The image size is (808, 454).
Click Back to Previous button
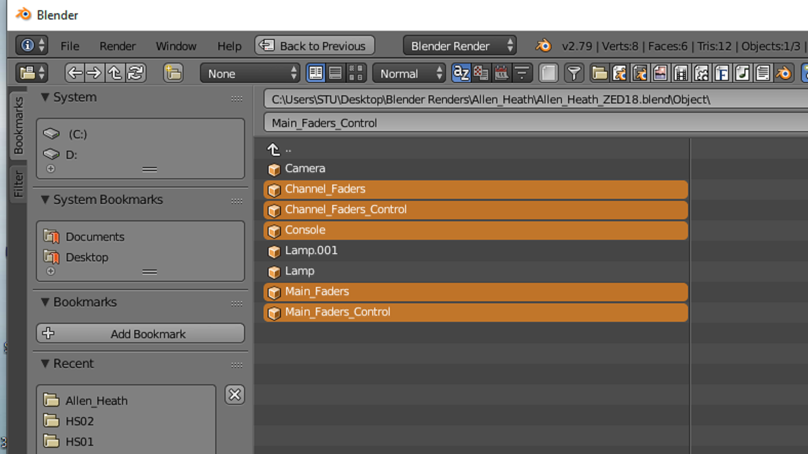[314, 46]
